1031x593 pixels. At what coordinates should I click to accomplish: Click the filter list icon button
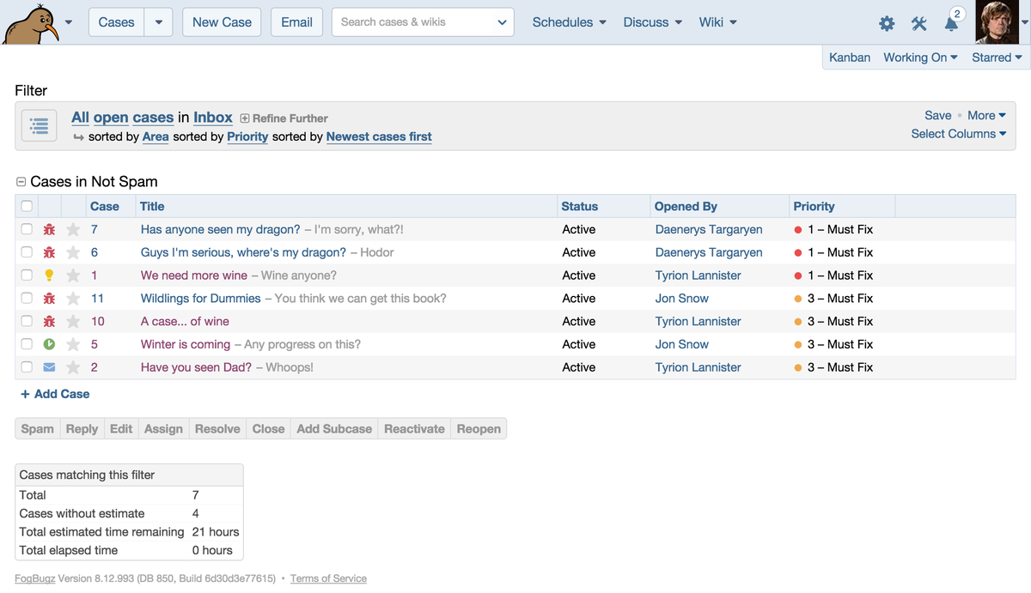pyautogui.click(x=40, y=126)
